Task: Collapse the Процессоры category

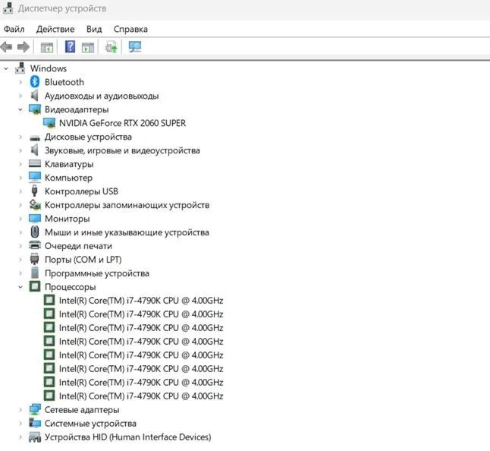Action: tap(20, 287)
